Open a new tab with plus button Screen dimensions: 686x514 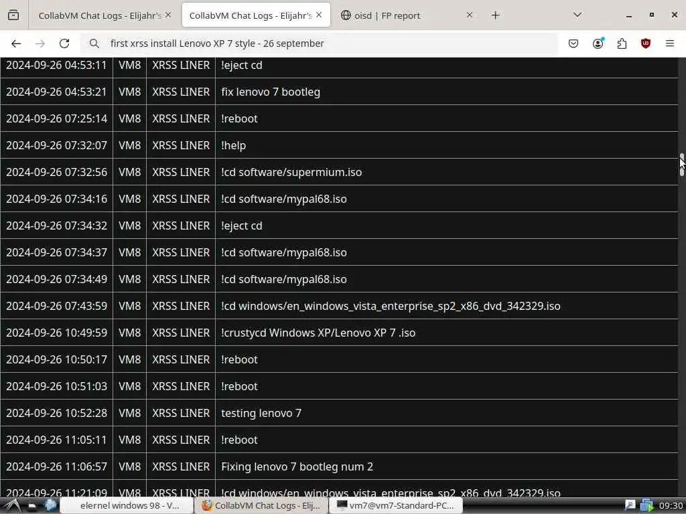click(x=495, y=15)
